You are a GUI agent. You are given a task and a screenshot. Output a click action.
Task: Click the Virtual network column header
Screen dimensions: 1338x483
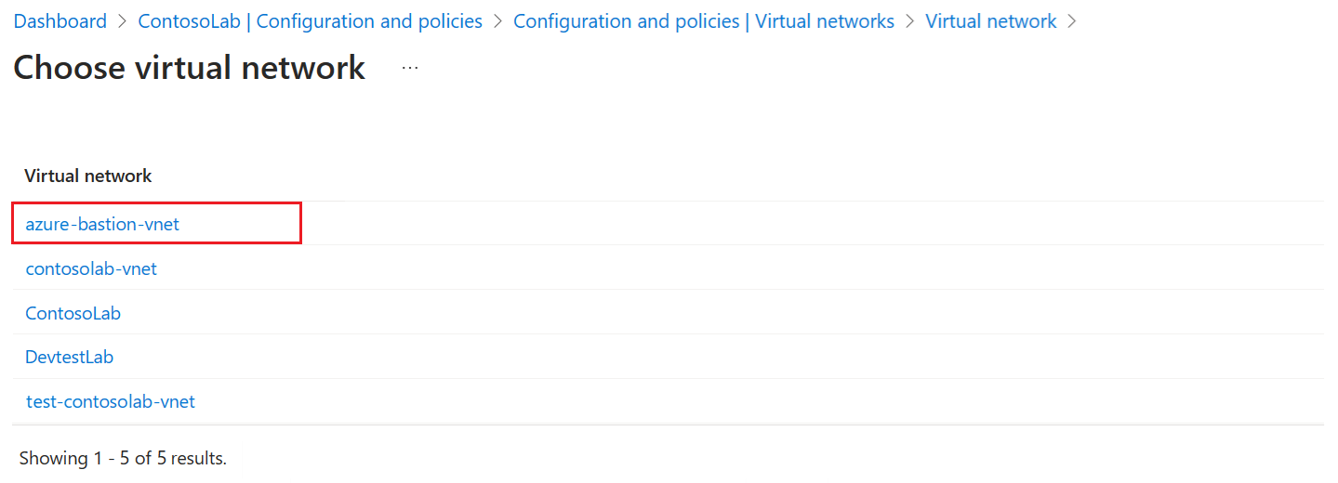88,176
